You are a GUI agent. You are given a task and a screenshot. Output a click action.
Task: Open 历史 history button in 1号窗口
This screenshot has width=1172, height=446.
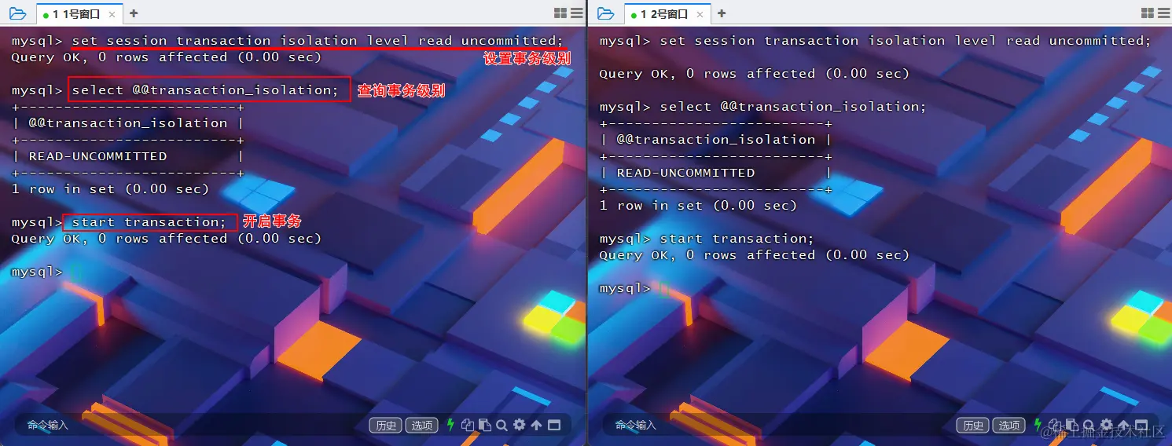pyautogui.click(x=386, y=425)
